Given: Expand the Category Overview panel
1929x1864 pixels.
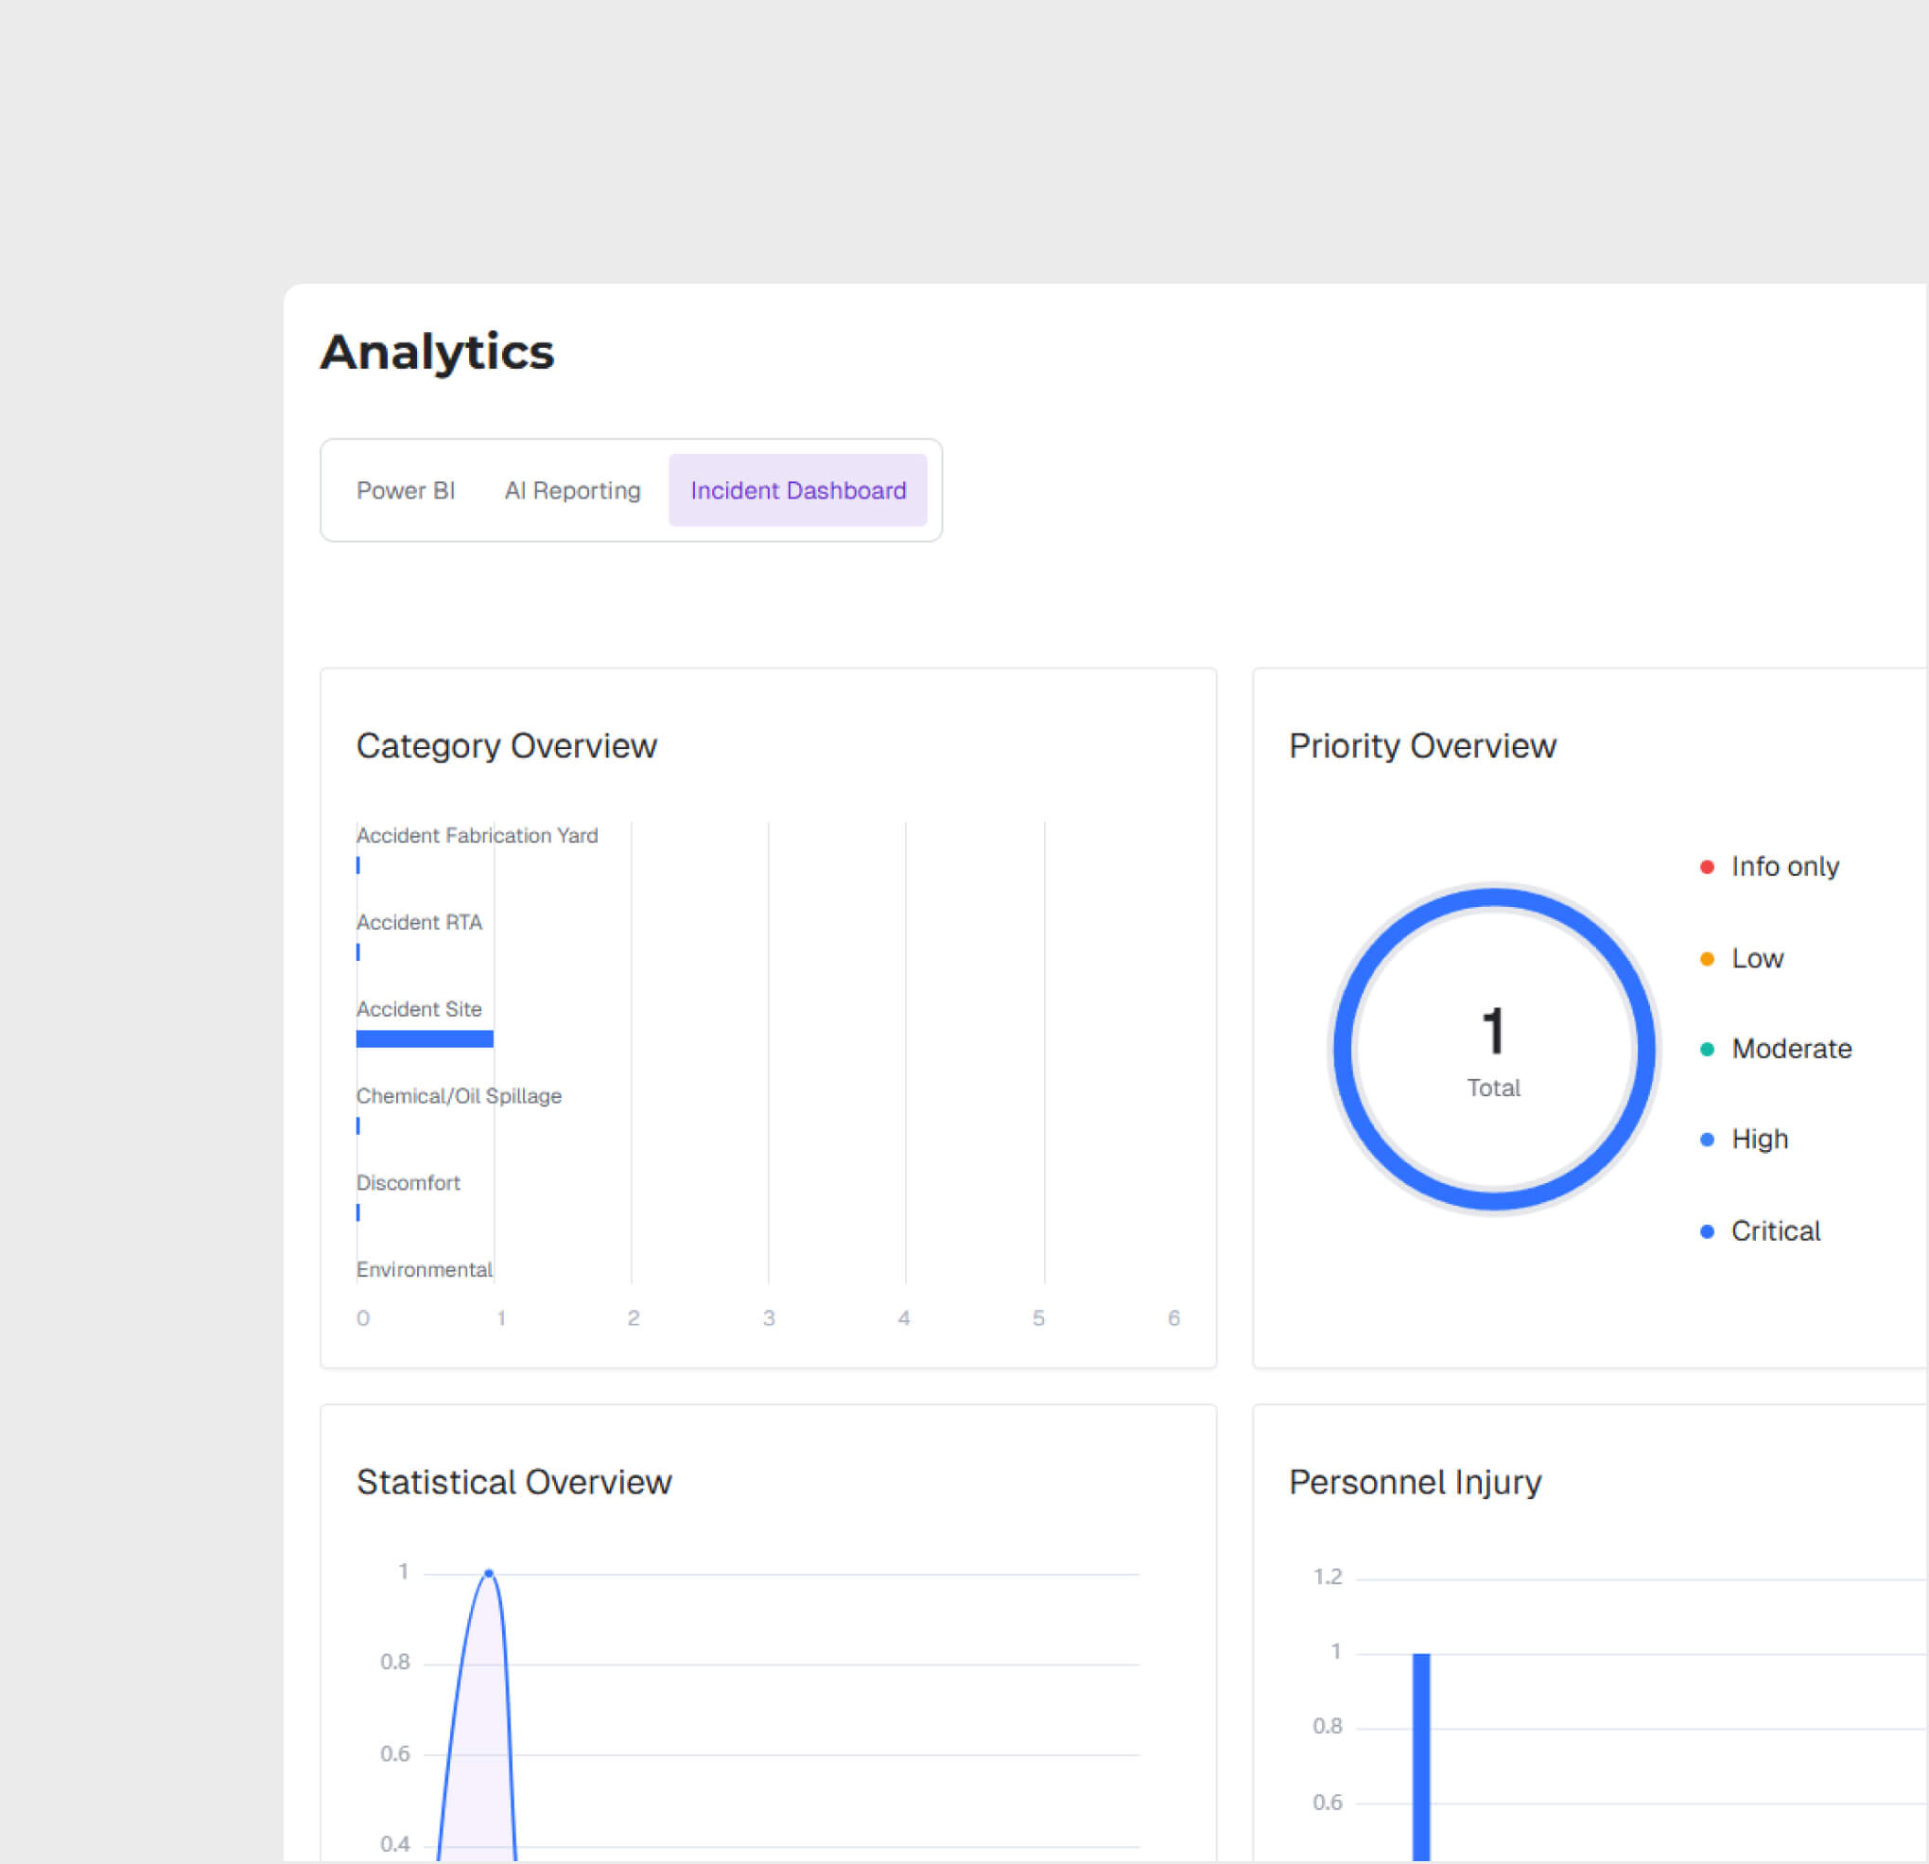Looking at the screenshot, I should pos(508,745).
